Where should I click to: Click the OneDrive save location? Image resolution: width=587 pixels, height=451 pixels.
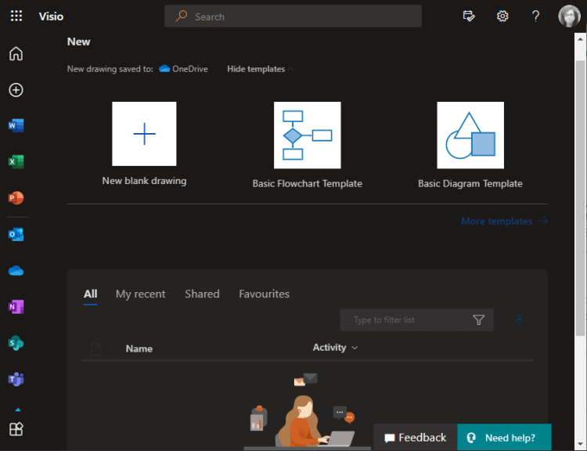click(x=183, y=69)
